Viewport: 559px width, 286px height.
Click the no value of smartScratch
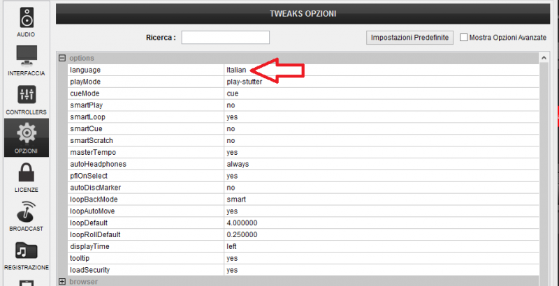[231, 140]
